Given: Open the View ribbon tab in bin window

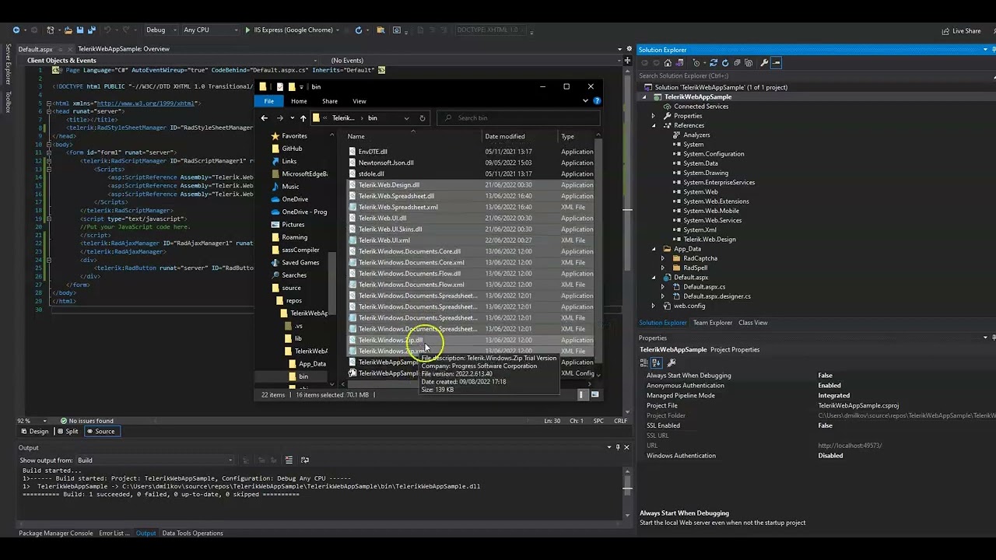Looking at the screenshot, I should pos(359,101).
